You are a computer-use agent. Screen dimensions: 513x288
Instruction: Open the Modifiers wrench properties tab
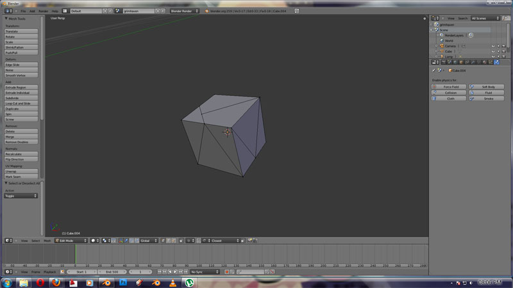click(473, 62)
